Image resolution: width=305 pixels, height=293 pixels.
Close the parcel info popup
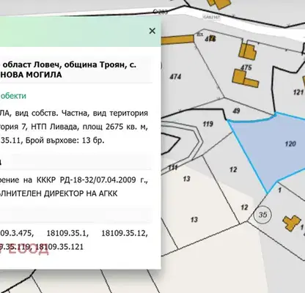[x=152, y=31]
